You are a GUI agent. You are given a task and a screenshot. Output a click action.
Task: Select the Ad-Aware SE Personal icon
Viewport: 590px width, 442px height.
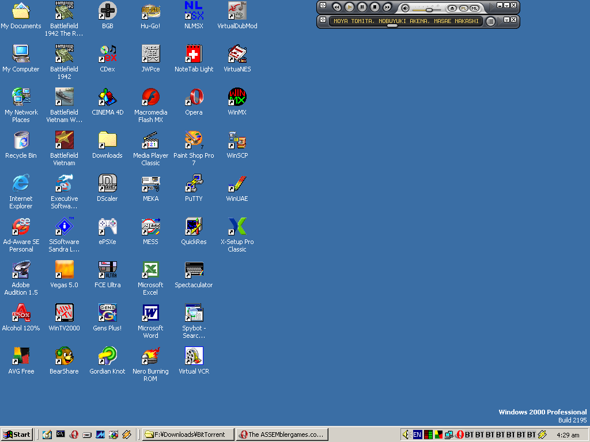pos(21,235)
